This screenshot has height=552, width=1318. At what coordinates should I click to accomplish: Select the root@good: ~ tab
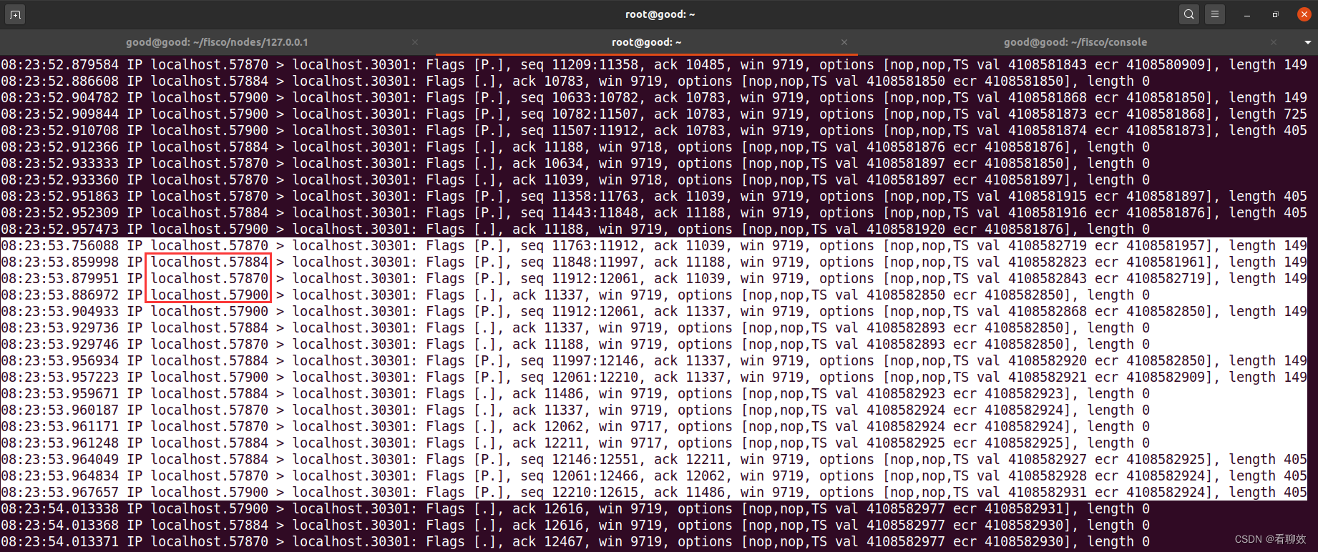[x=646, y=42]
